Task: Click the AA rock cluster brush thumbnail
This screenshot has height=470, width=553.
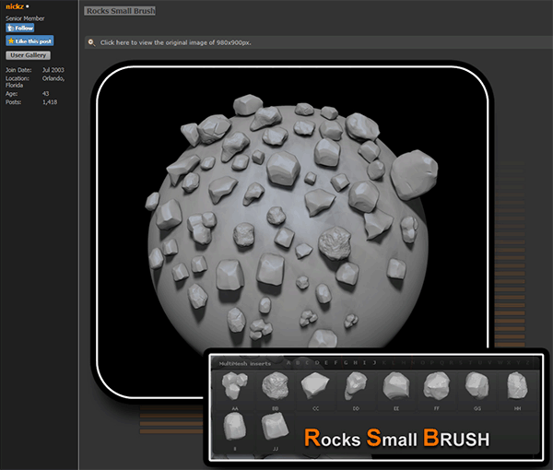Action: click(x=234, y=387)
